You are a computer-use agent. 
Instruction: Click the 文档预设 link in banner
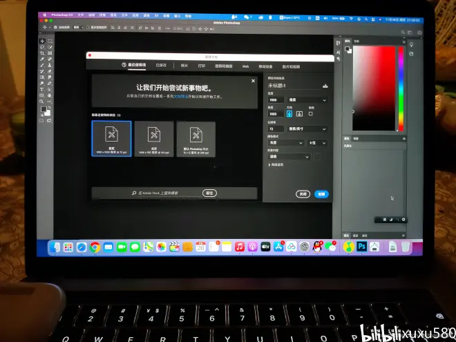tap(181, 97)
